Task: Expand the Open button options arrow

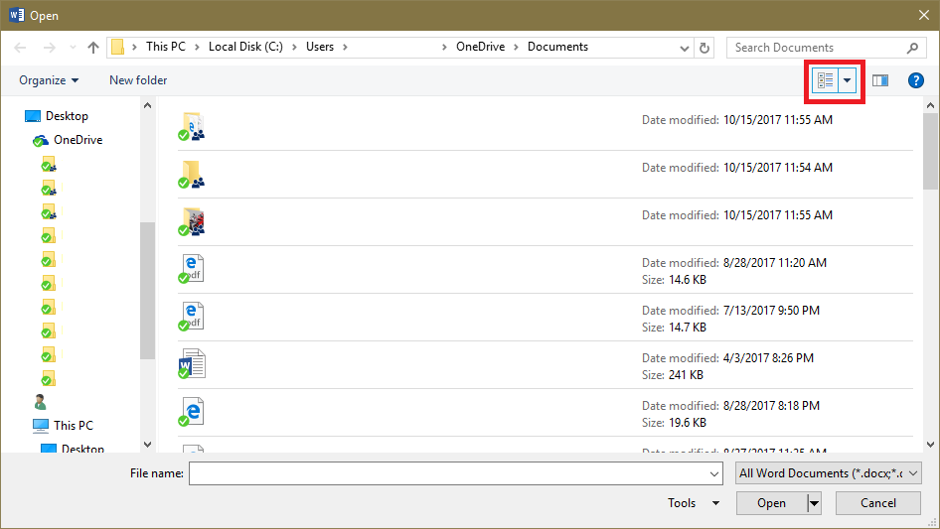Action: click(x=814, y=503)
